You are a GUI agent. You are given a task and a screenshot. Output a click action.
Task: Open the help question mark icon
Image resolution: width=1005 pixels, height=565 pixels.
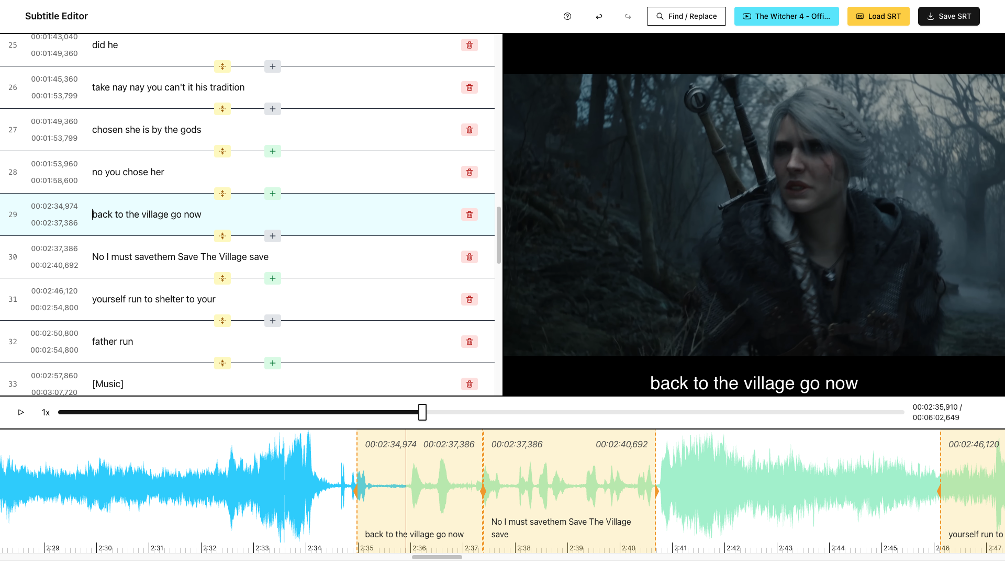pos(567,16)
